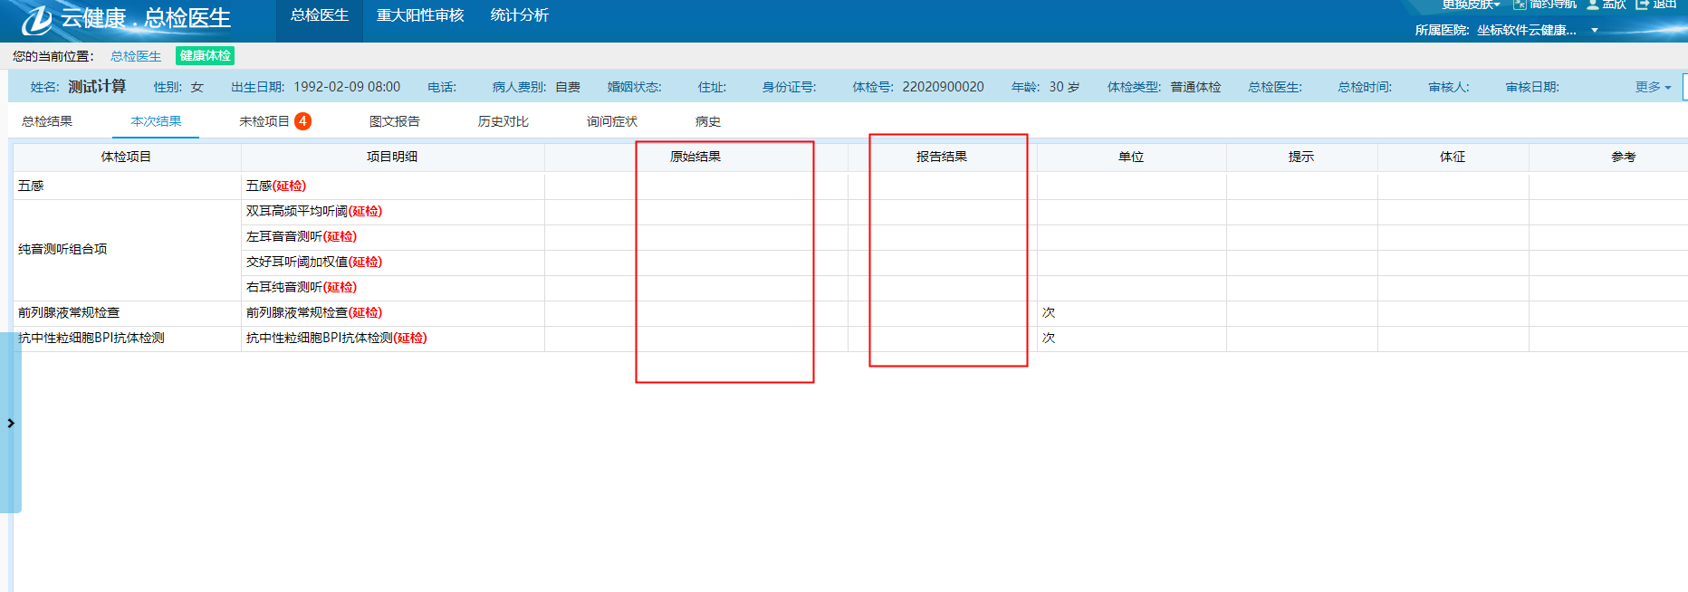Click the 提示 column header

pos(1301,157)
